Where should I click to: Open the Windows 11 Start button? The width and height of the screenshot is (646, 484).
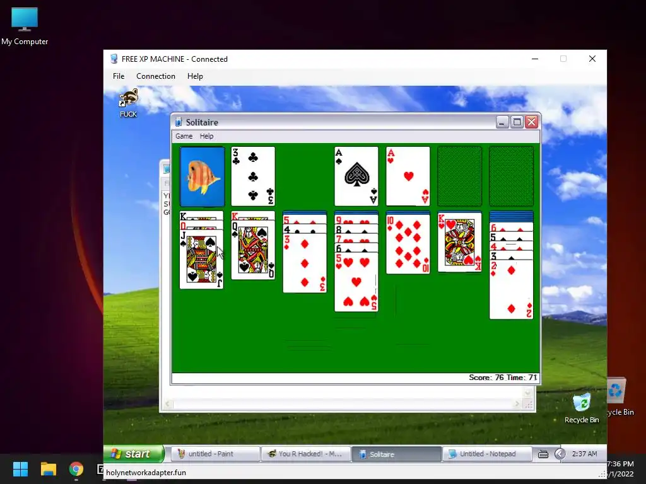pyautogui.click(x=20, y=469)
